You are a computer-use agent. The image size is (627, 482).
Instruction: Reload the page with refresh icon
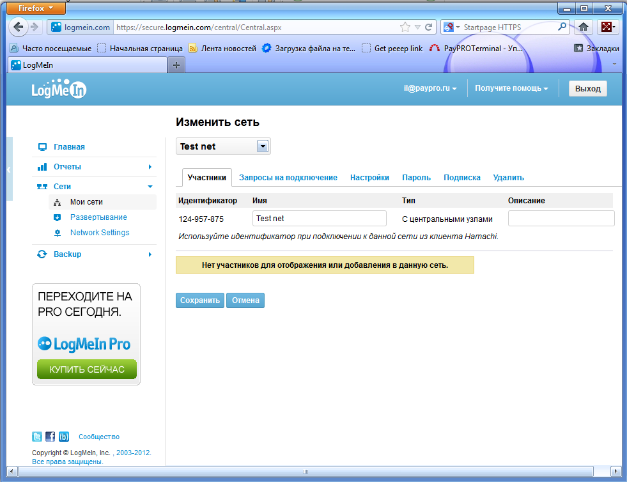[x=429, y=27]
